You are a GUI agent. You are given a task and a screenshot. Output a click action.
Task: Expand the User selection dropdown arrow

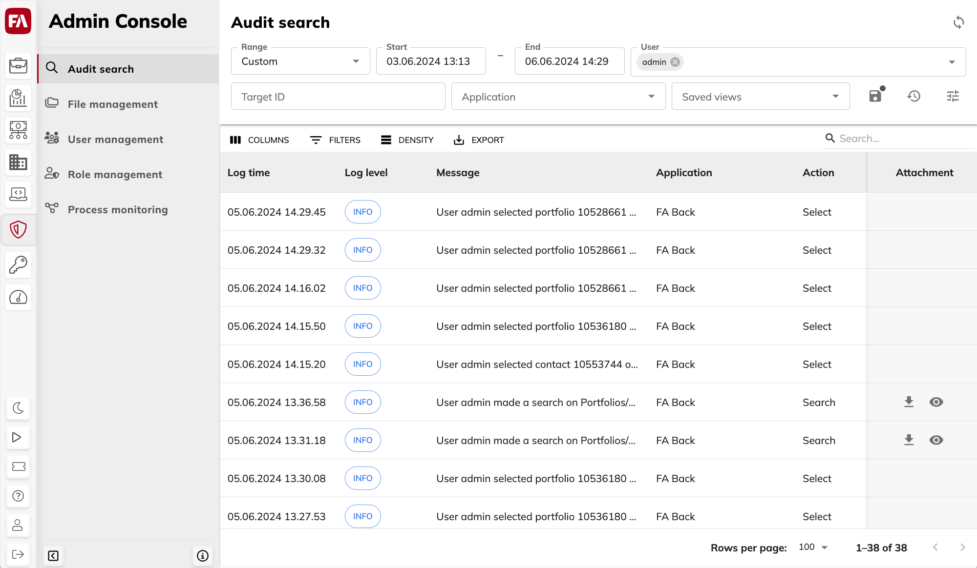[952, 62]
